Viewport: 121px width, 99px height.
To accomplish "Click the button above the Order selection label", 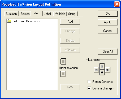I will point(63,61).
